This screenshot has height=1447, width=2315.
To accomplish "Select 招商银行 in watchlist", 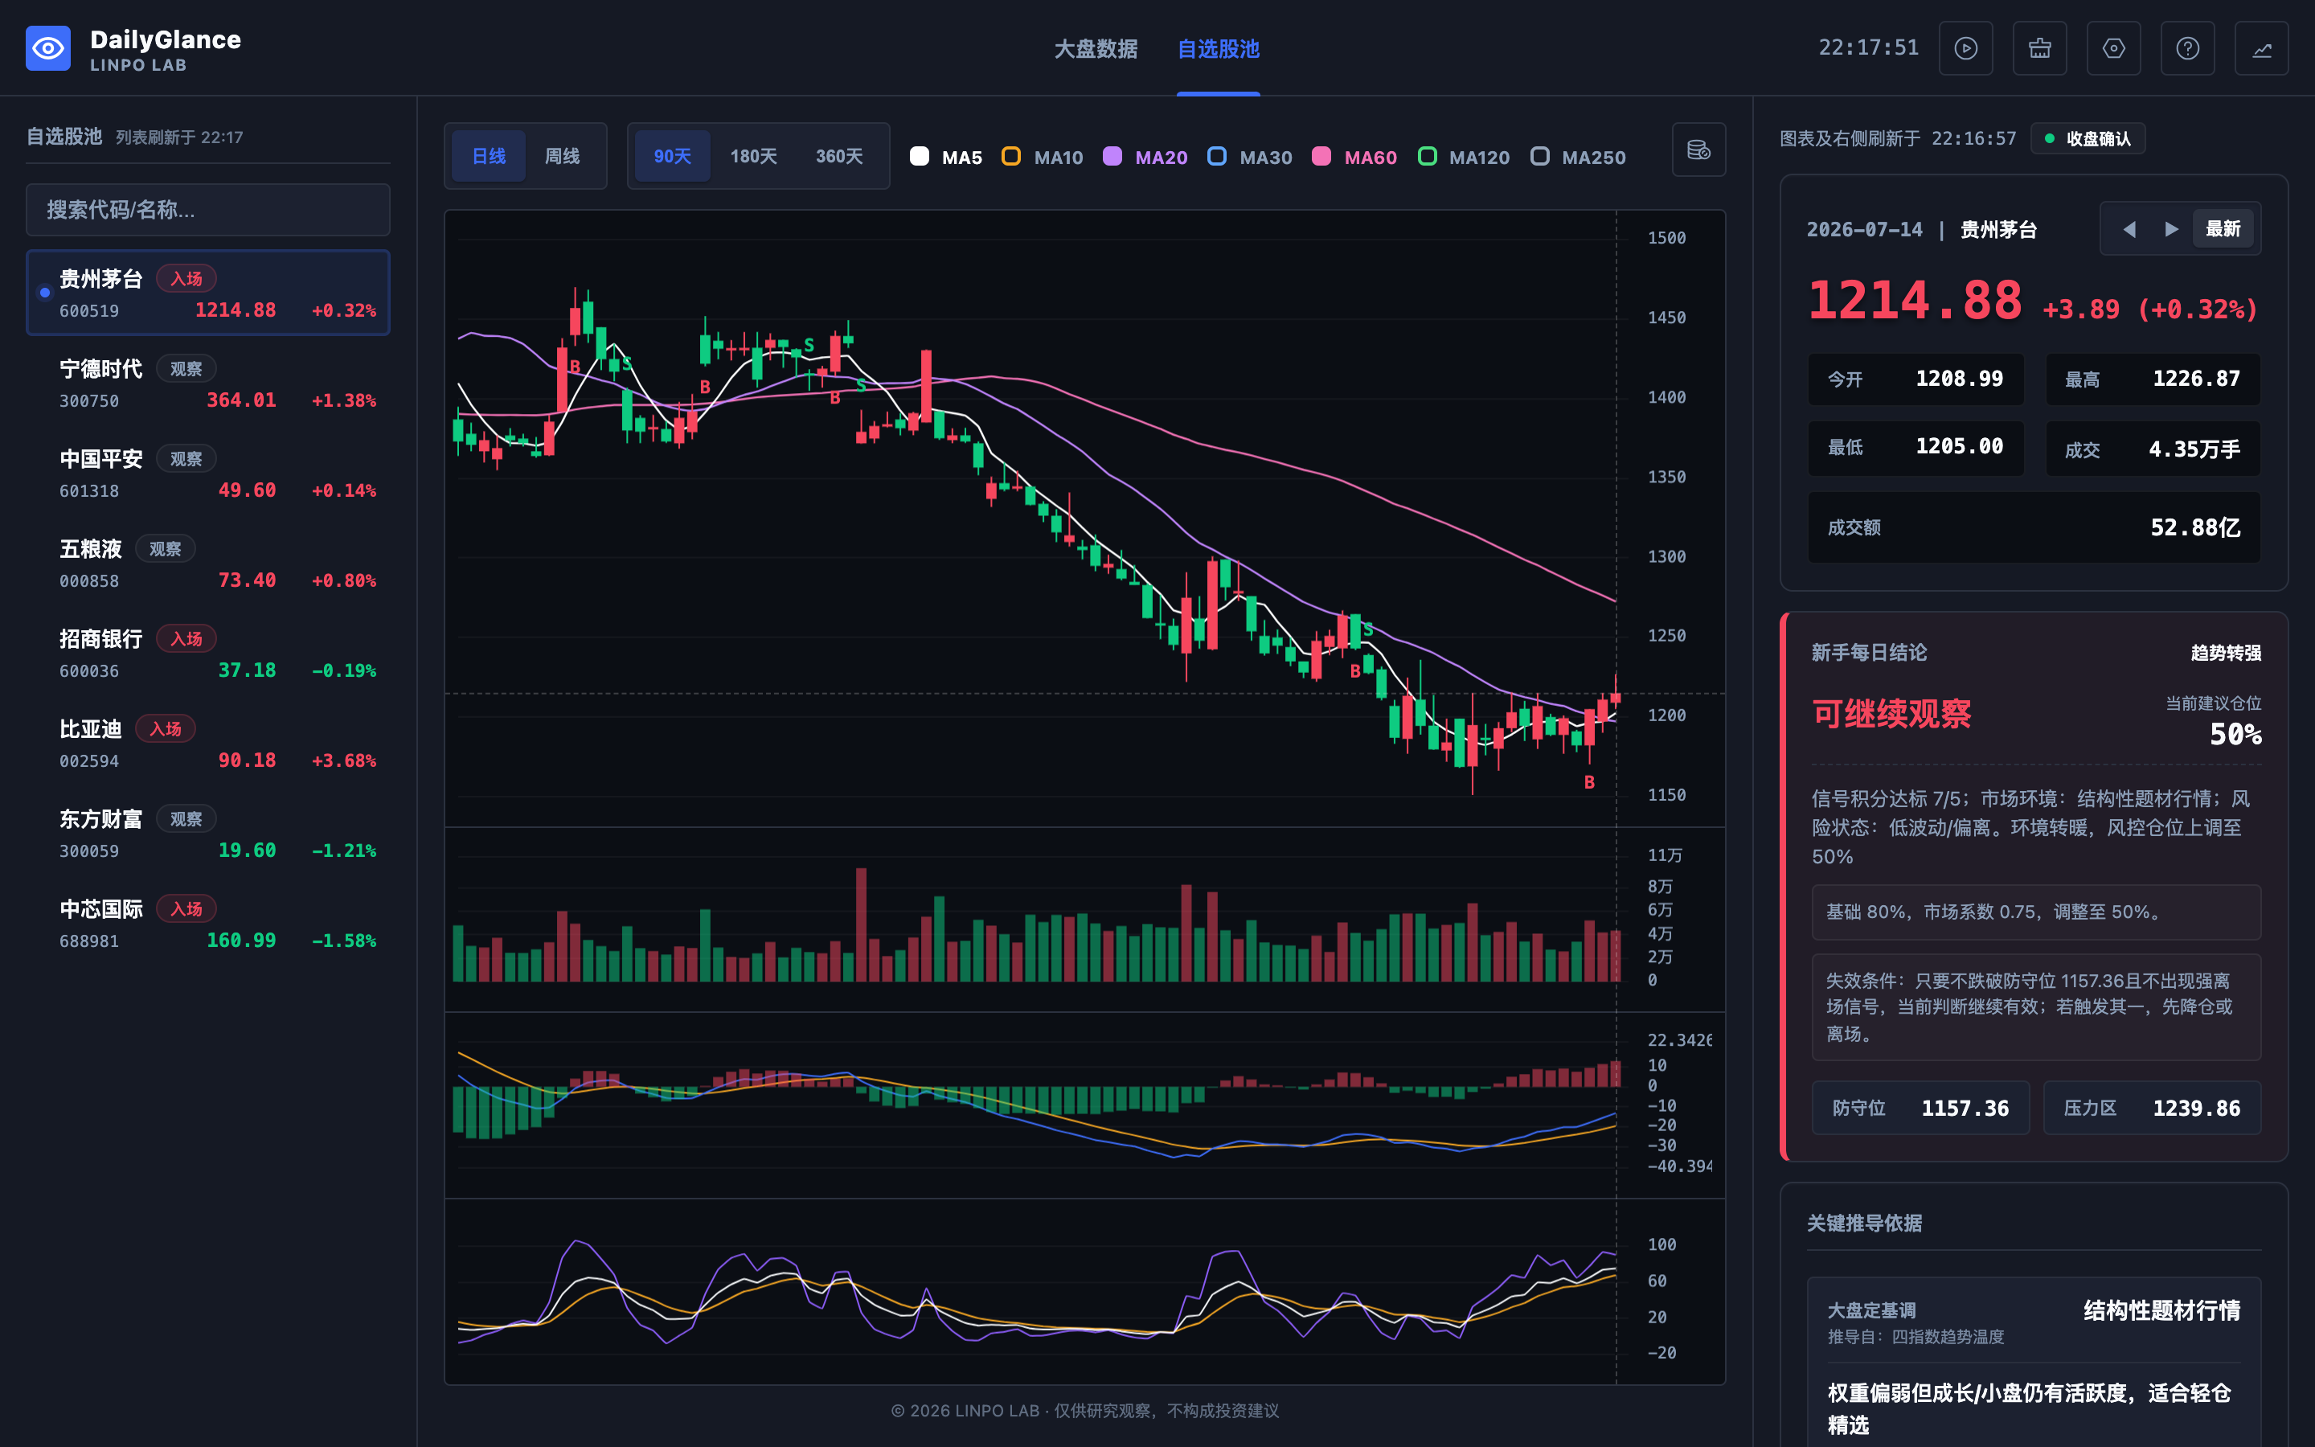I will pos(207,653).
